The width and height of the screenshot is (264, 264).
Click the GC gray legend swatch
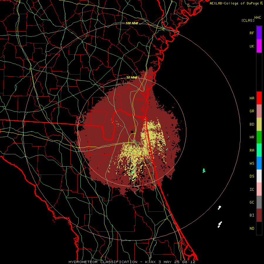(x=259, y=202)
